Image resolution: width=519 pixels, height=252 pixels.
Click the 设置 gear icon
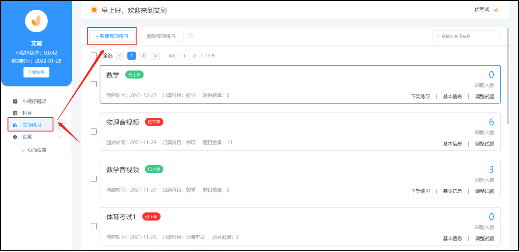pyautogui.click(x=15, y=137)
